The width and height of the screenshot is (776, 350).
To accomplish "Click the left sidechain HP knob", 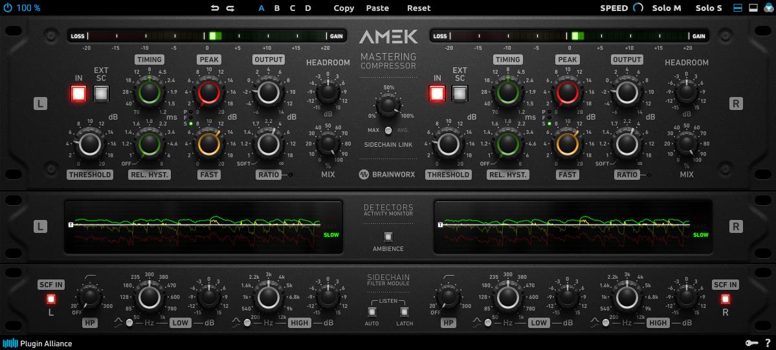I will pyautogui.click(x=89, y=298).
